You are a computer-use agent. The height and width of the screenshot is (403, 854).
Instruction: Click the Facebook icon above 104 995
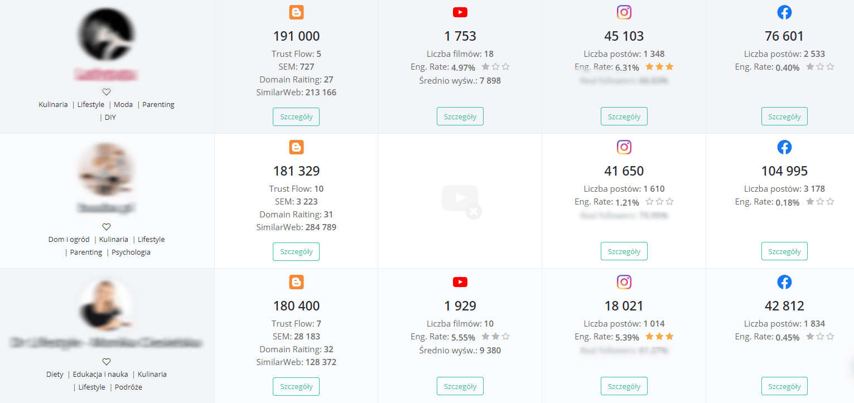(x=784, y=147)
